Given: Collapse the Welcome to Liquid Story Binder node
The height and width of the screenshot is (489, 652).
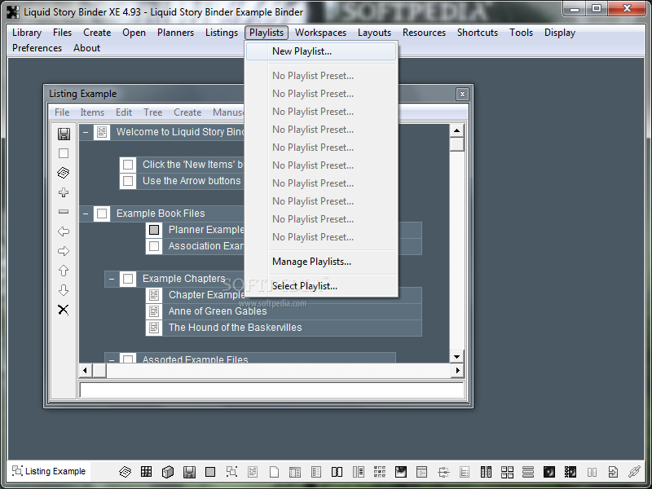Looking at the screenshot, I should coord(86,132).
